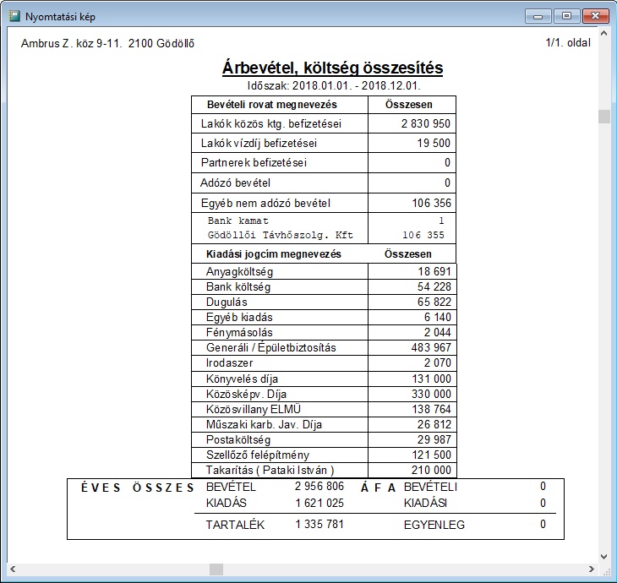
Task: Click the value 106 355
Action: point(423,235)
